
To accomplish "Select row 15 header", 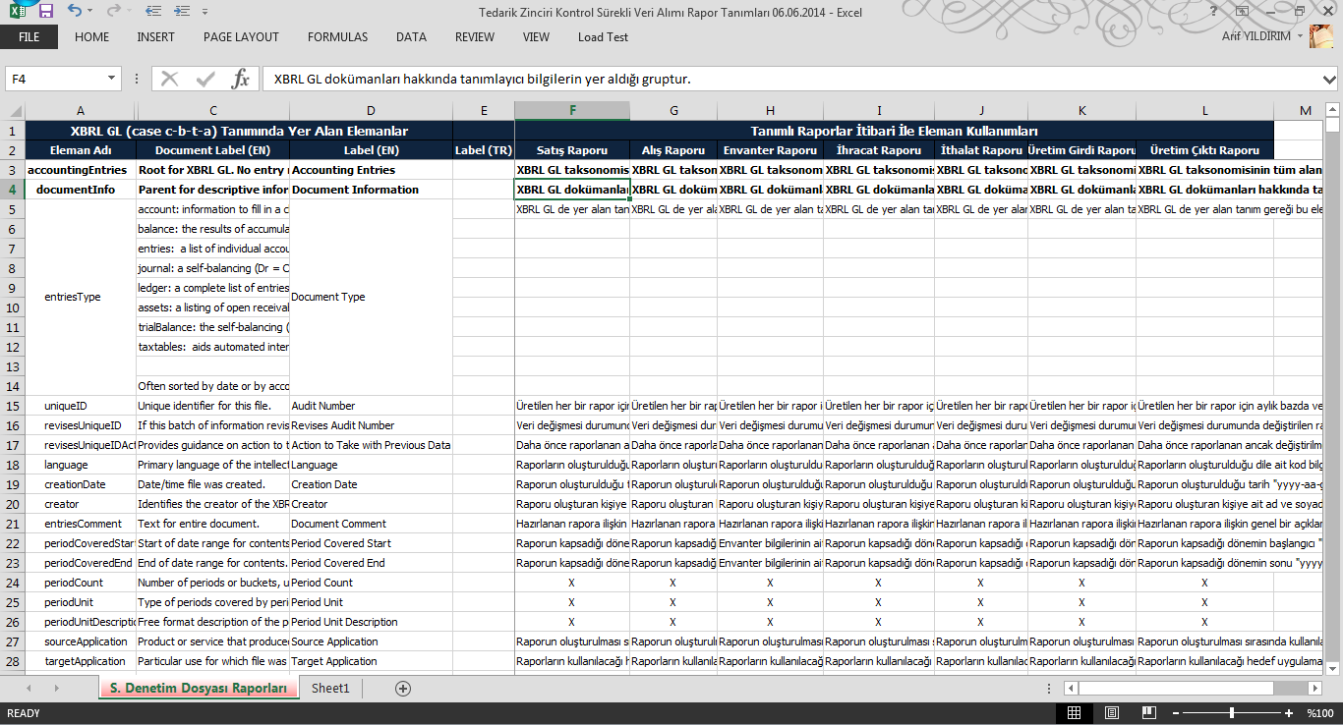I will (x=13, y=406).
